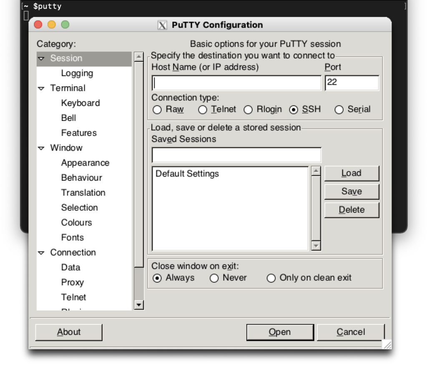Image resolution: width=427 pixels, height=375 pixels.
Task: Click sessions list scrollbar down arrow
Action: (x=316, y=246)
